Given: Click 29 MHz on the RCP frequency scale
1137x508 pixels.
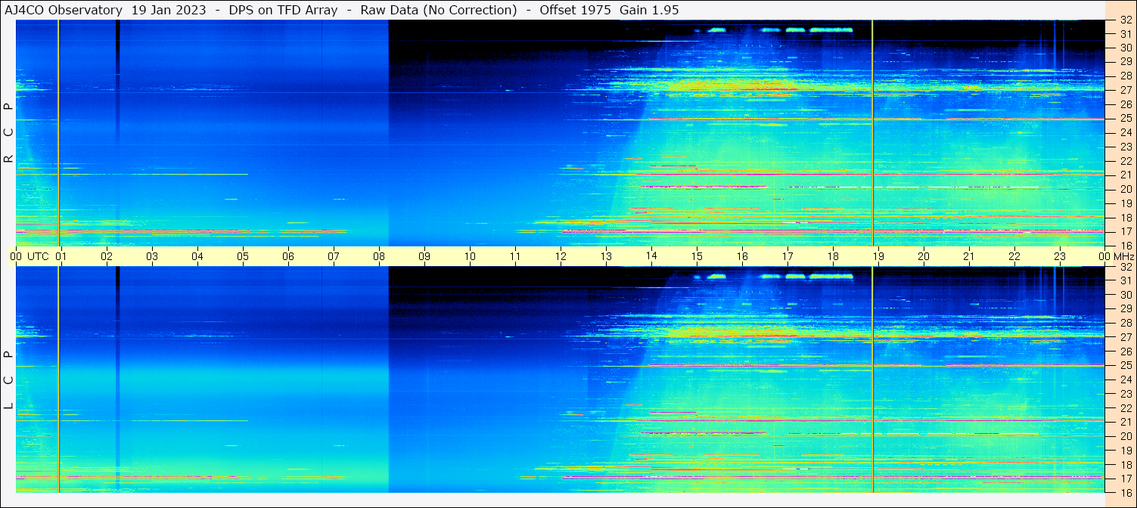Looking at the screenshot, I should point(1126,62).
